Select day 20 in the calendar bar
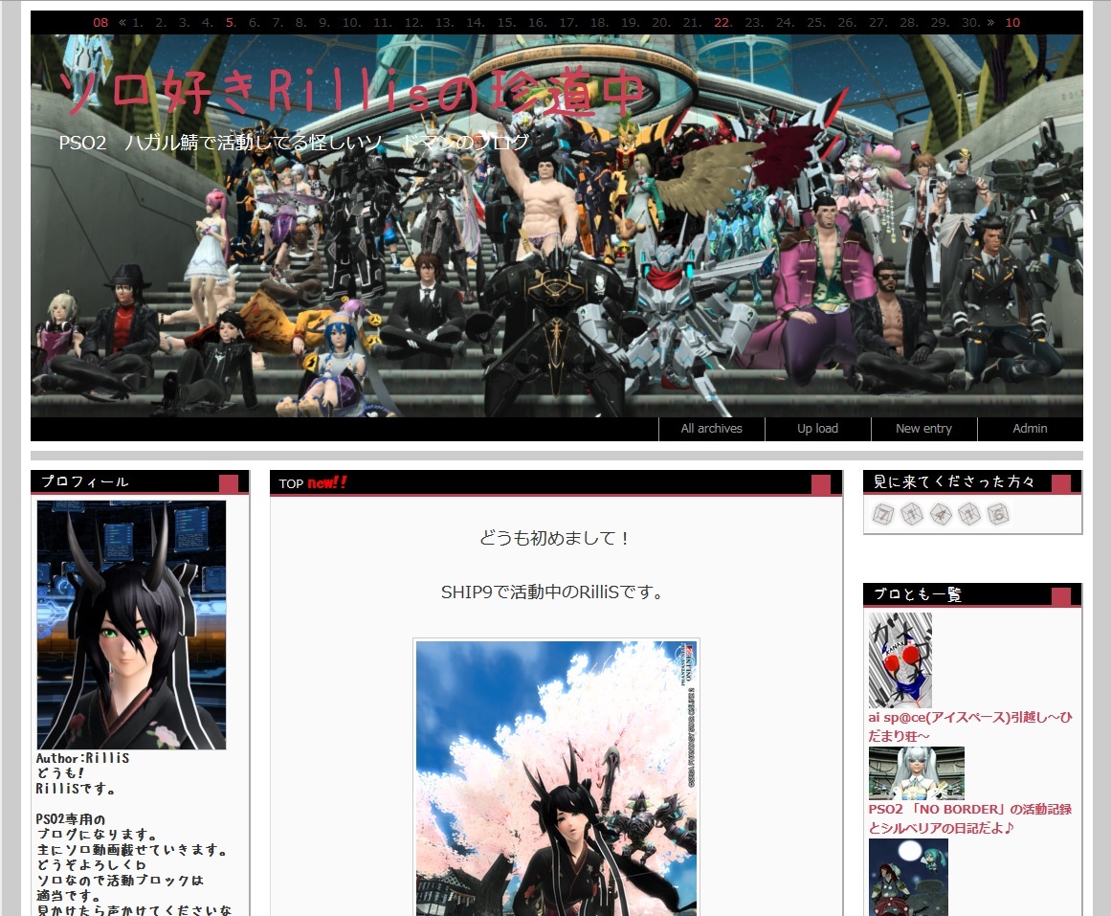 click(x=661, y=23)
